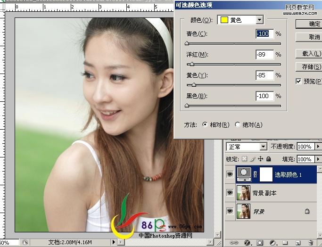Screen dimensions: 322x247
Task: Delete layer with the trash icon
Action: (x=311, y=242)
